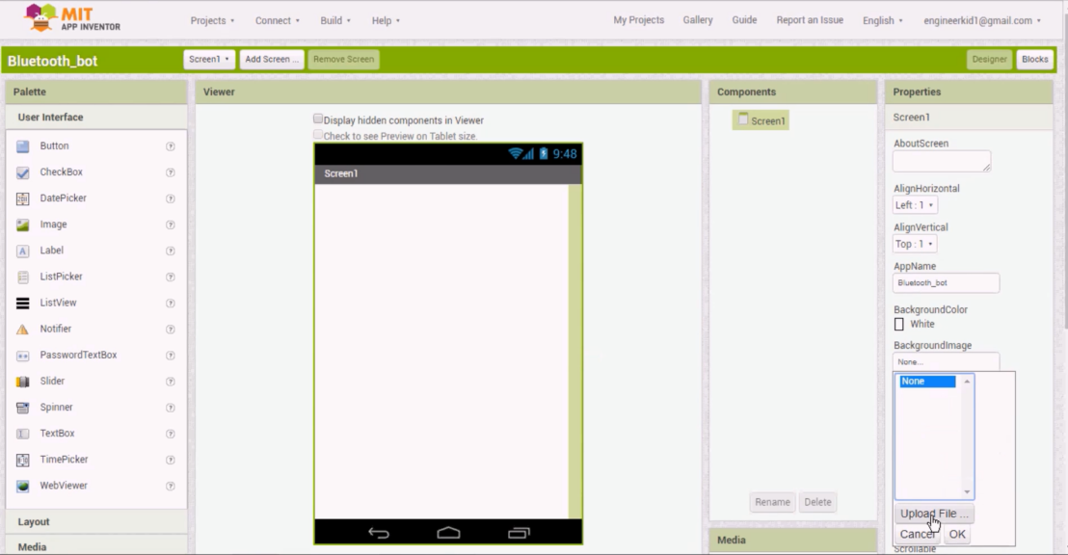Image resolution: width=1068 pixels, height=555 pixels.
Task: Click the AppName text field
Action: [947, 282]
